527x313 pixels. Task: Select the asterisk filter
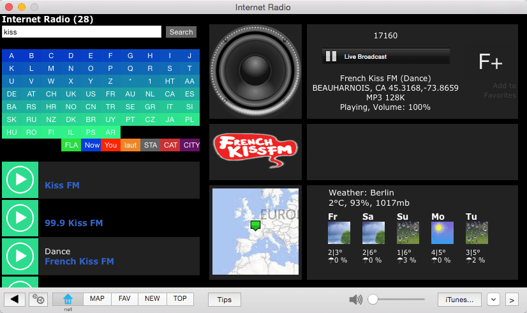[130, 82]
